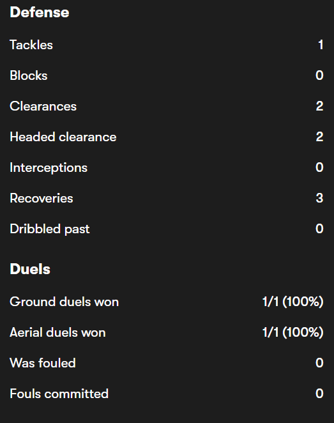Screen dimensions: 334x423
Task: Click the Aerial duels won label
Action: coord(57,332)
